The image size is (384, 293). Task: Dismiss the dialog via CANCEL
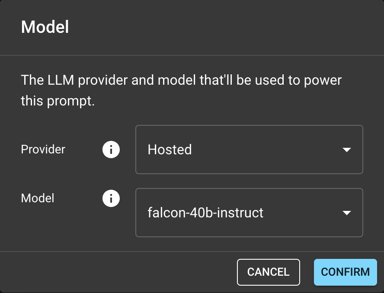268,272
